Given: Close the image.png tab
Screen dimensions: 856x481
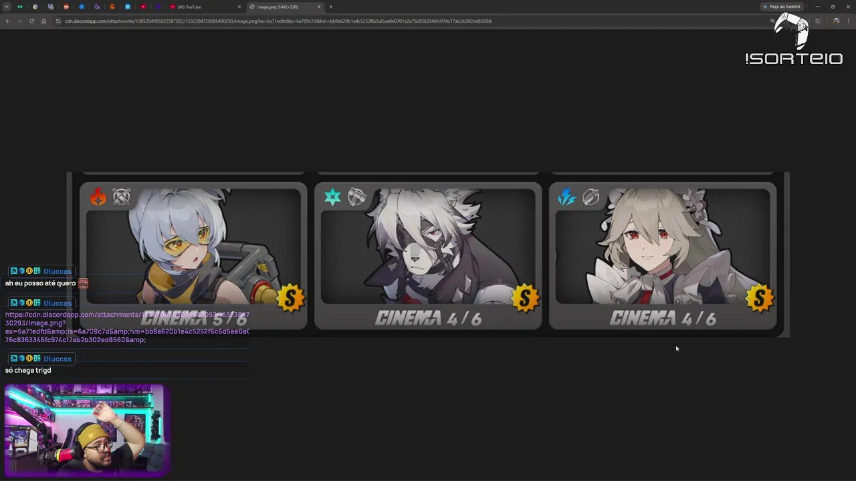Looking at the screenshot, I should (x=319, y=7).
